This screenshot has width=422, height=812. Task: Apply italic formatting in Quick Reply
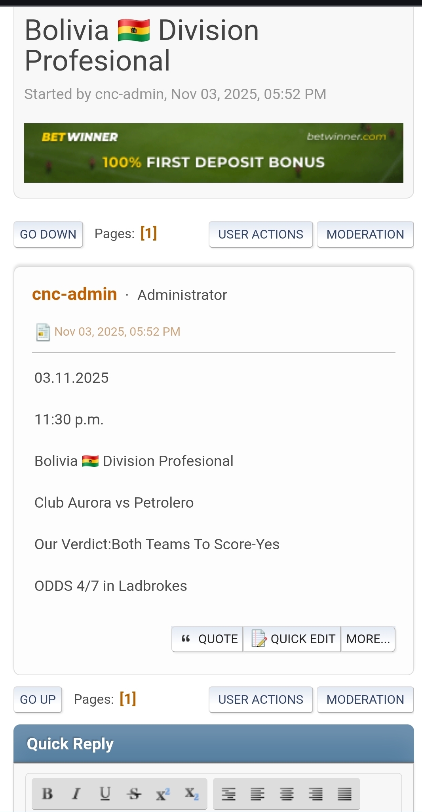coord(76,793)
